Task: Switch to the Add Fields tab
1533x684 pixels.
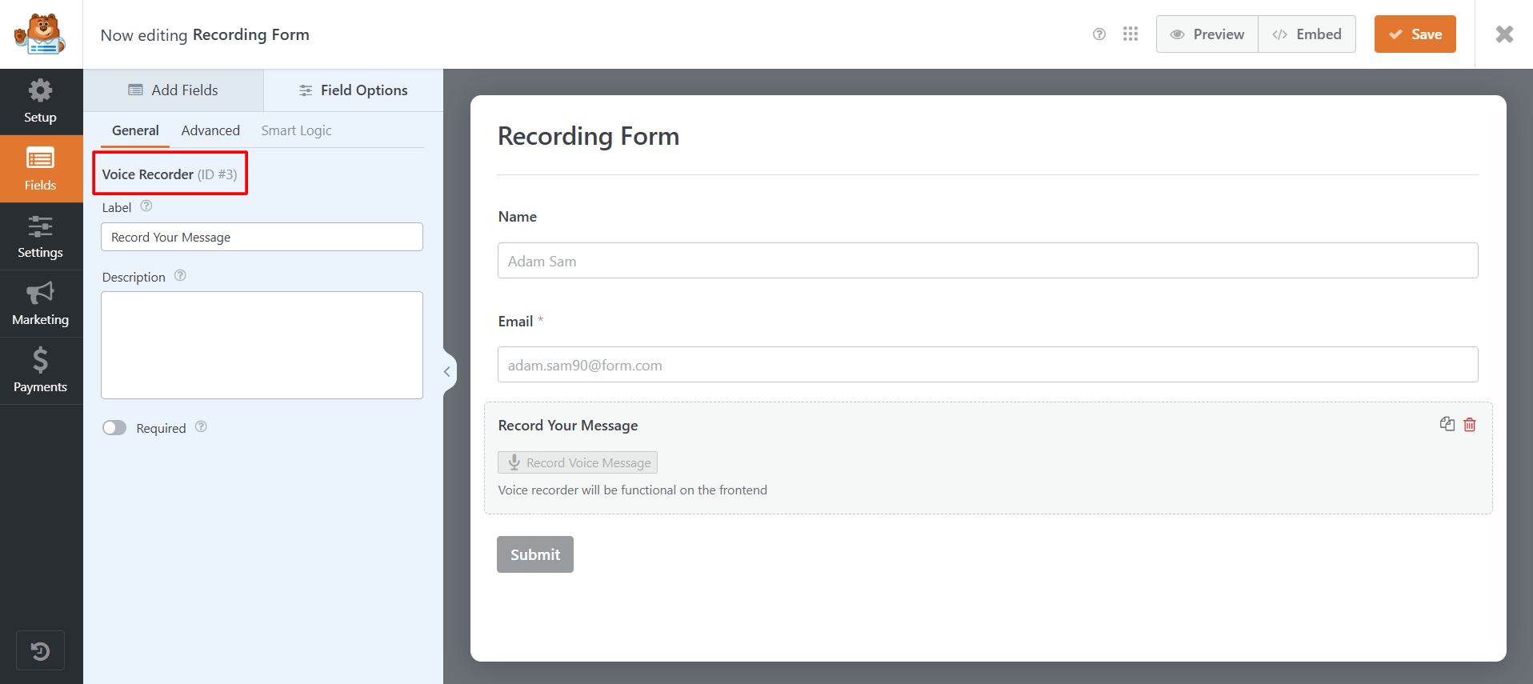Action: point(174,90)
